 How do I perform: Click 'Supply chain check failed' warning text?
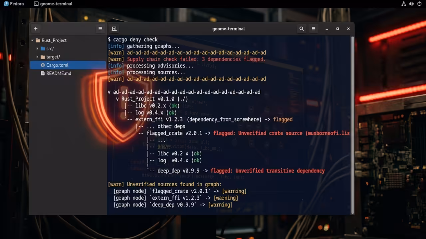[196, 59]
